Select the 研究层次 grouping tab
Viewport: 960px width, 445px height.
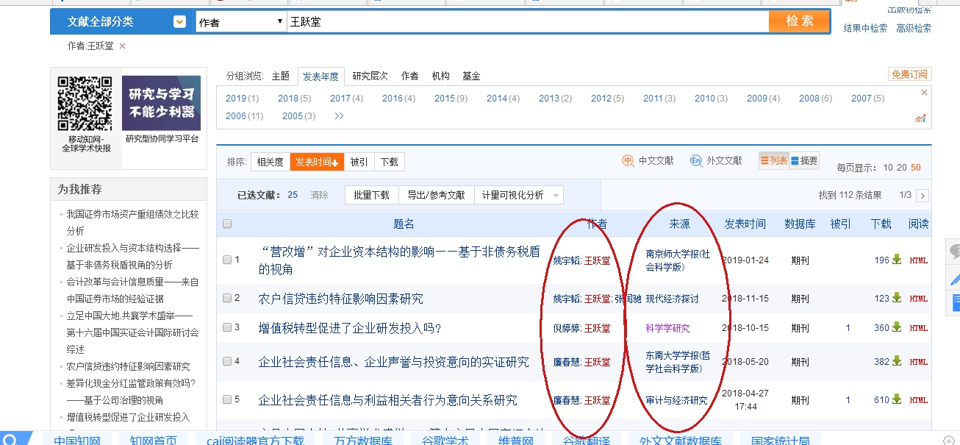pyautogui.click(x=370, y=76)
